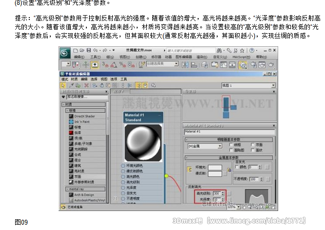Click the 漫反射 diffuse color swatch
325x230 pixels.
(x=215, y=173)
